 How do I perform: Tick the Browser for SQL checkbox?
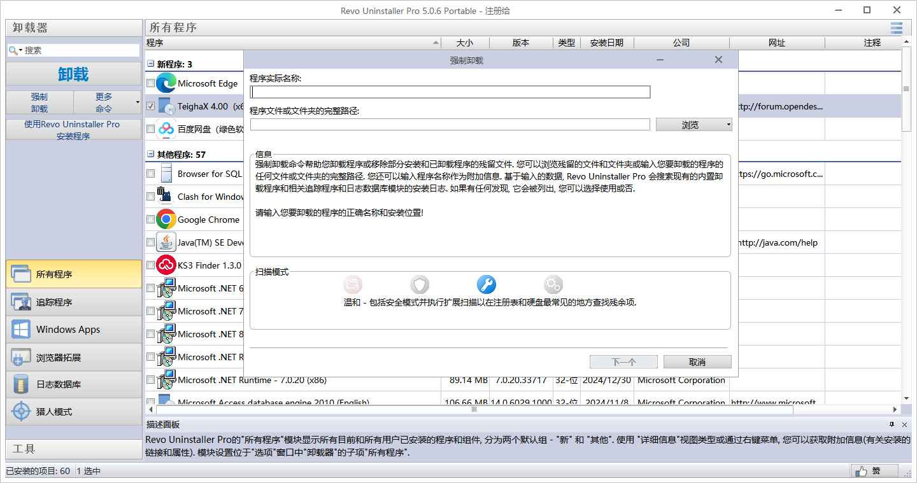pos(150,174)
